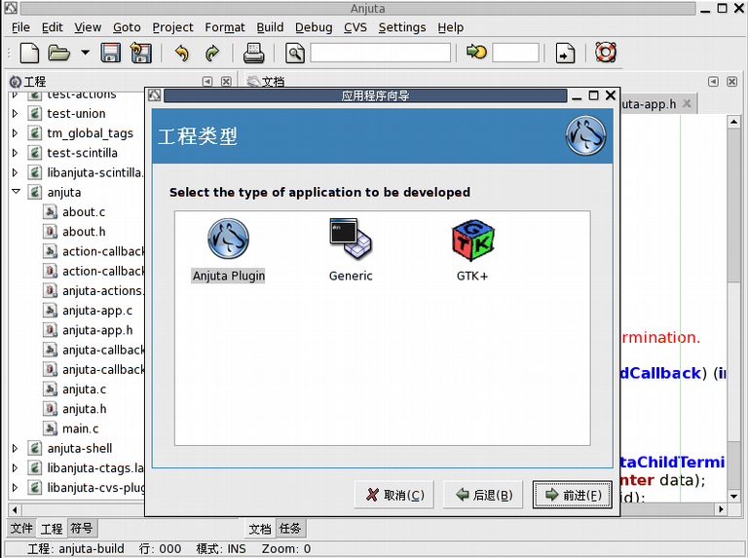
Task: Switch to the 任务 tab
Action: point(290,529)
